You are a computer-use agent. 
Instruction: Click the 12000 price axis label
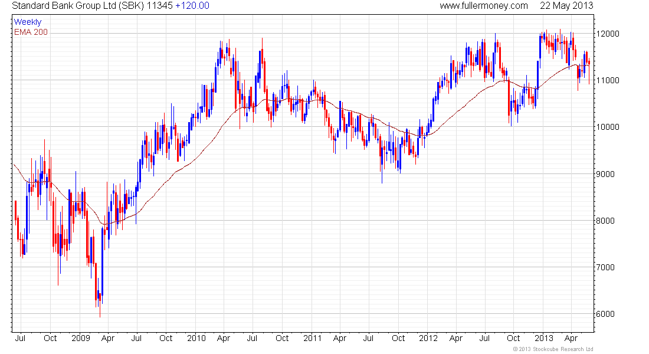tap(608, 34)
